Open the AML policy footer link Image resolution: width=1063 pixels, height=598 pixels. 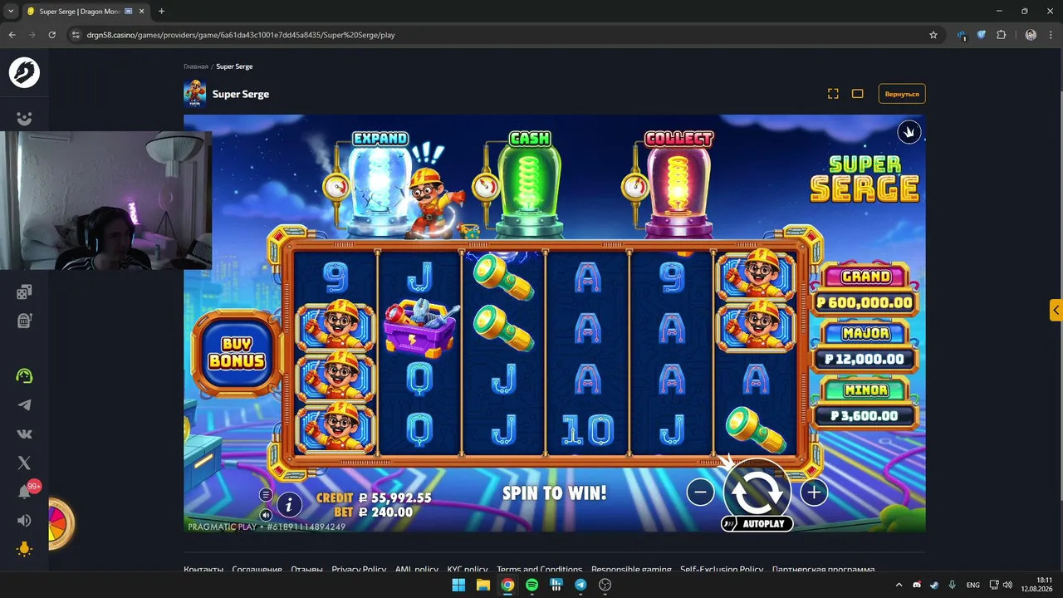[x=416, y=570]
